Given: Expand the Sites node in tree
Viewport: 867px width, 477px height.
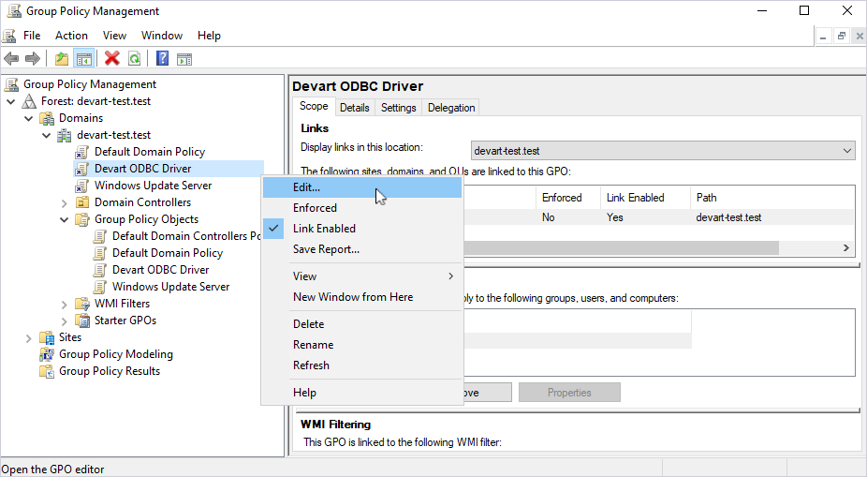Looking at the screenshot, I should click(29, 337).
